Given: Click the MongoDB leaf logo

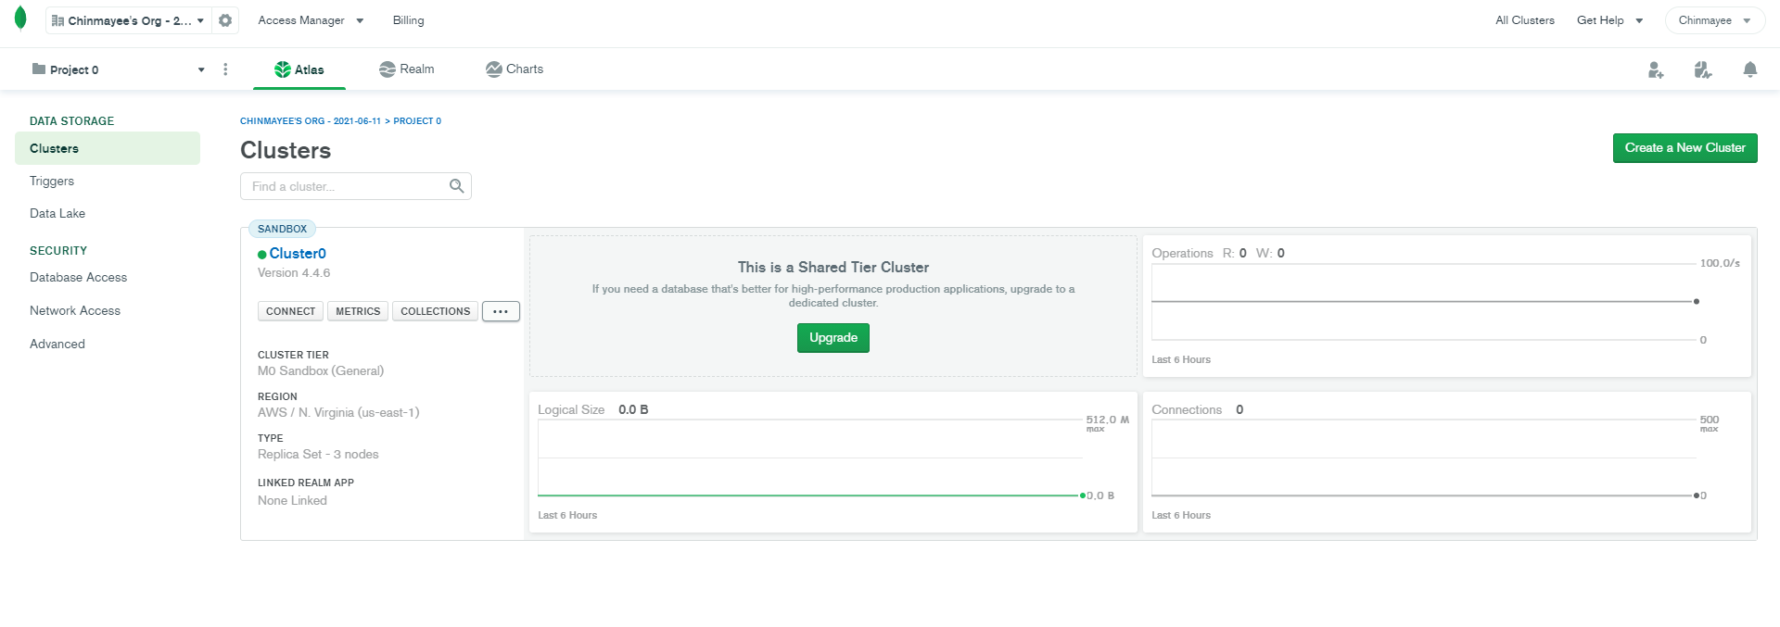Looking at the screenshot, I should [x=20, y=19].
